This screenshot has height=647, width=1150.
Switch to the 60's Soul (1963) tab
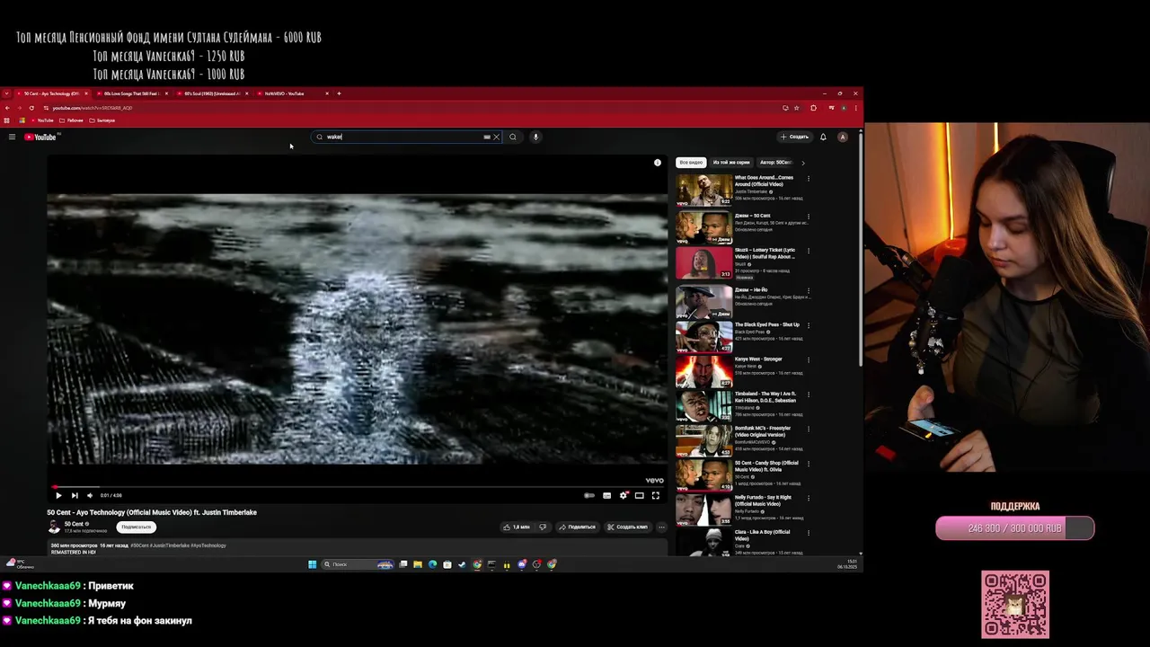[211, 93]
